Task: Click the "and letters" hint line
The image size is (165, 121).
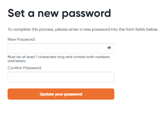Action: coord(17,61)
